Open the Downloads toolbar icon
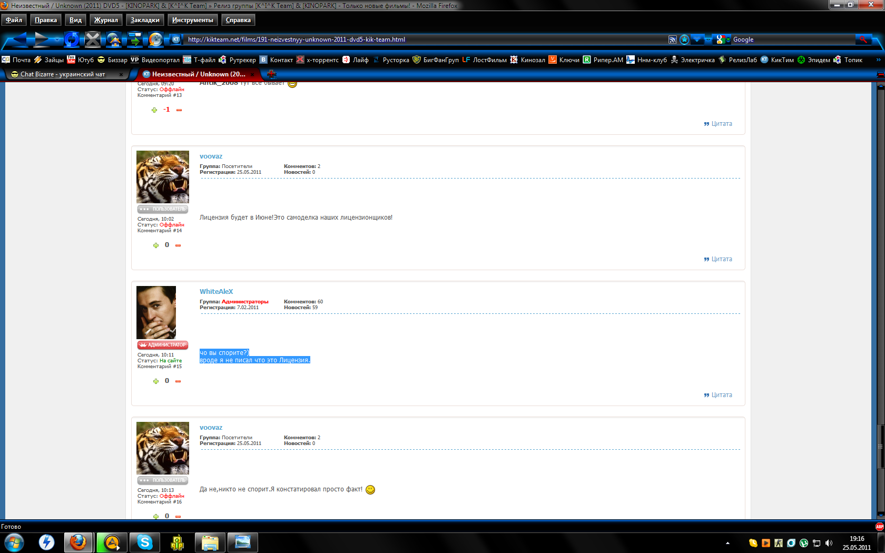Image resolution: width=885 pixels, height=553 pixels. 135,39
